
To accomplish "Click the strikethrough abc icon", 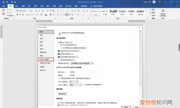I will tap(28, 15).
